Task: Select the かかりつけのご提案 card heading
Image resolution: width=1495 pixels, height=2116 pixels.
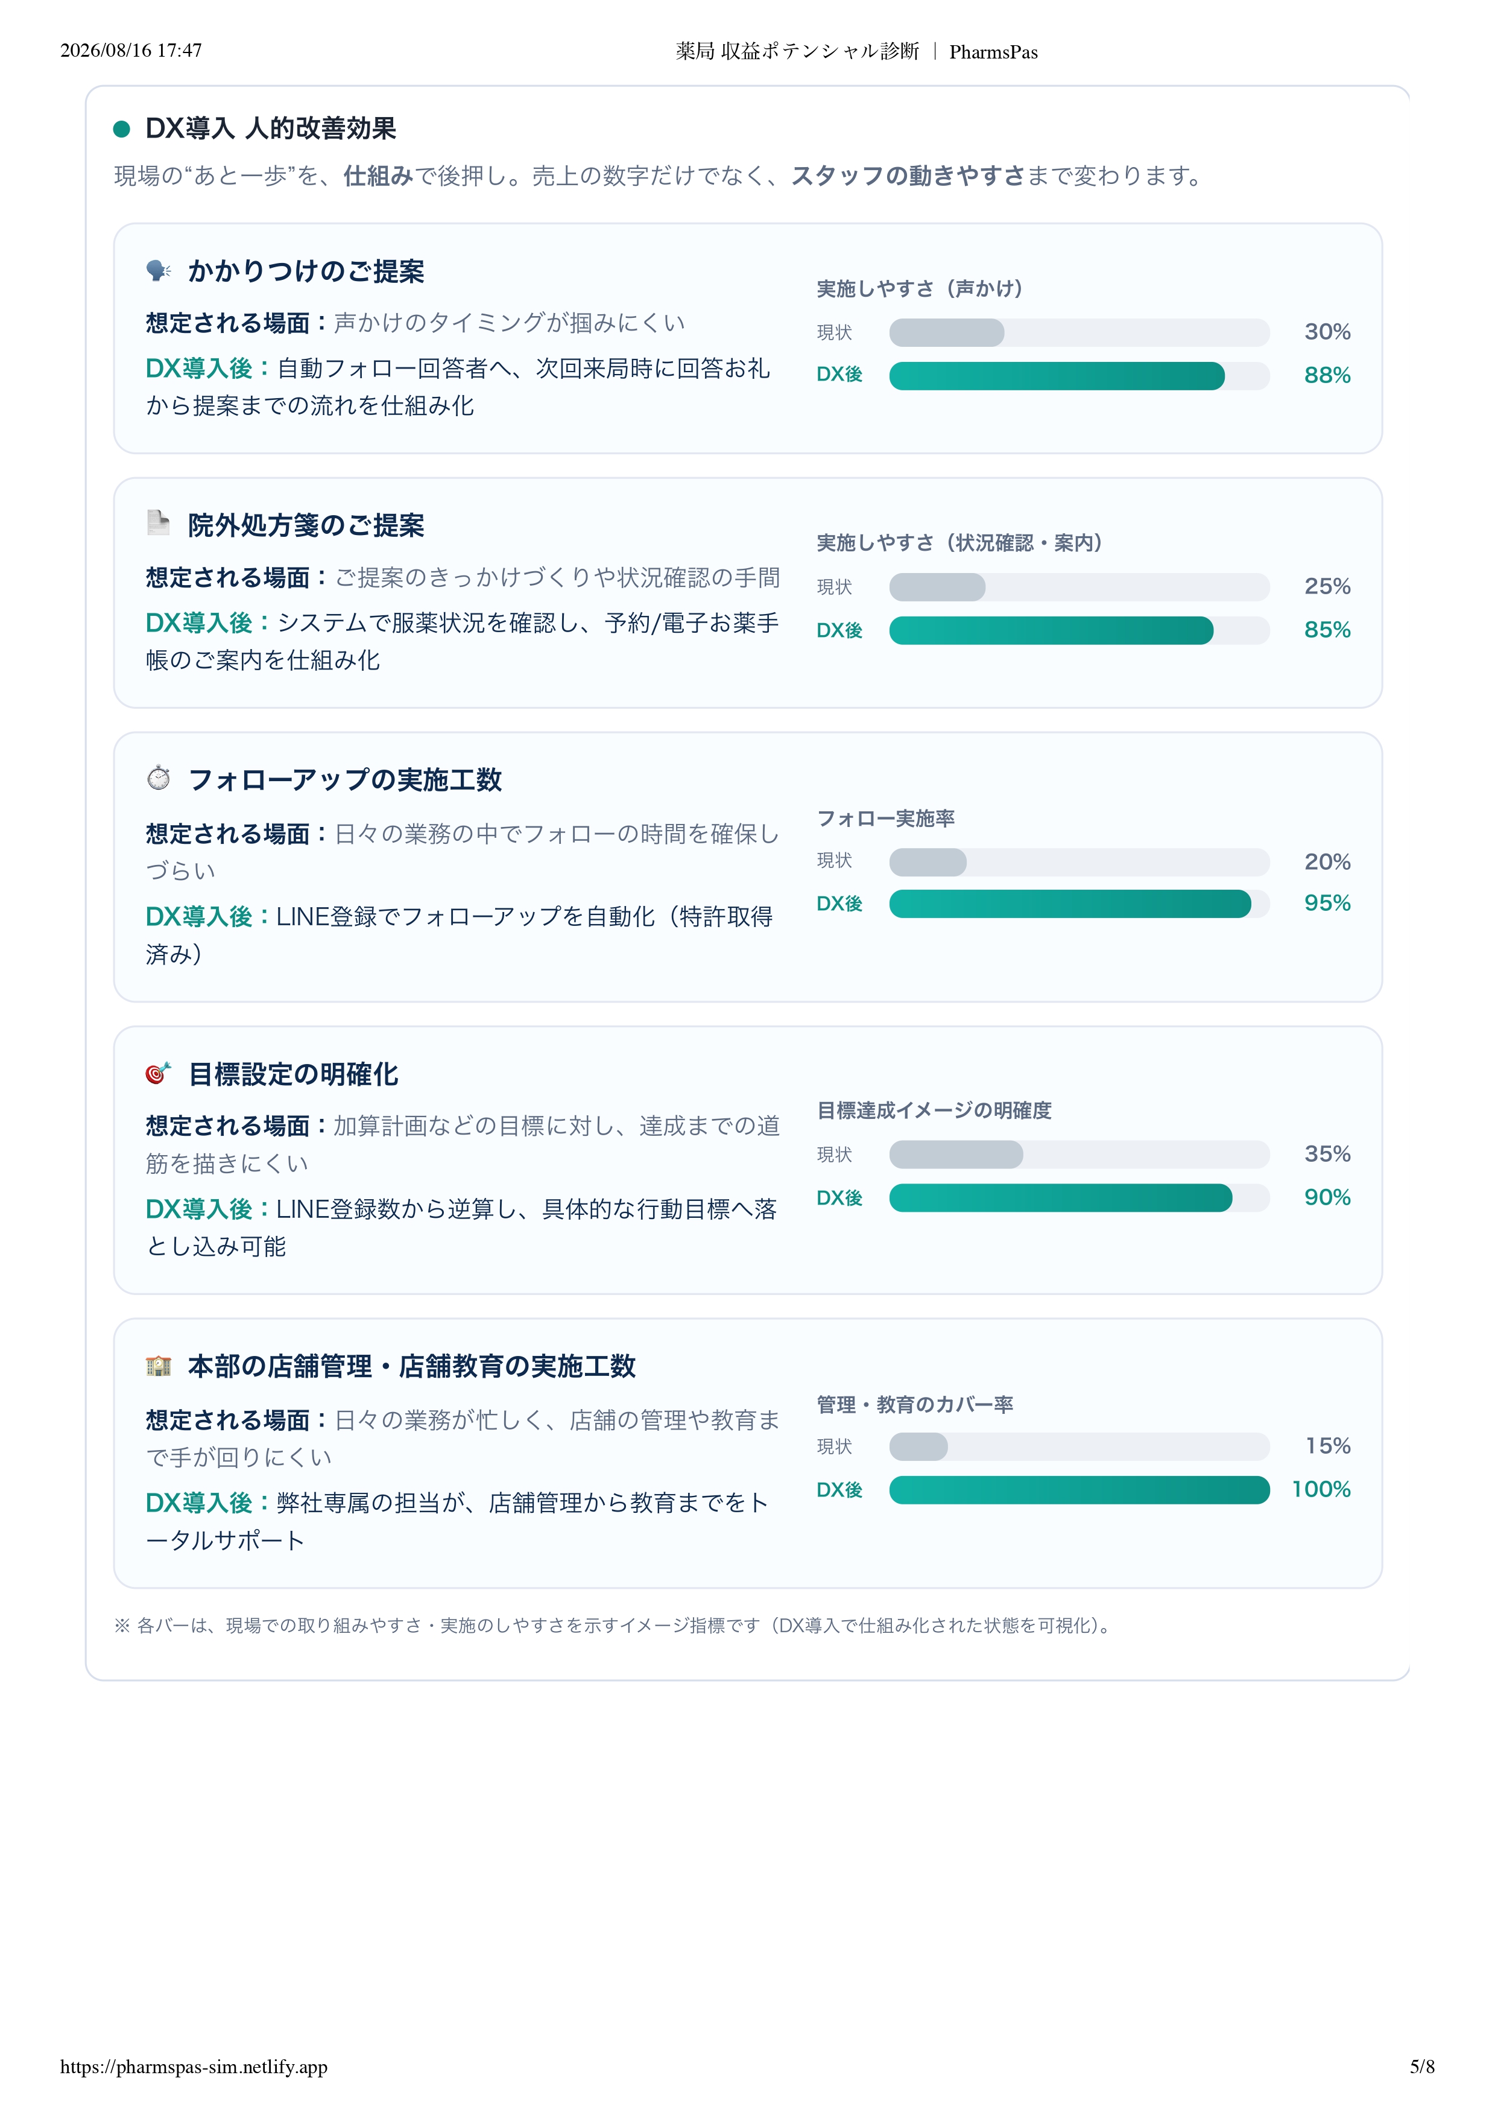Action: tap(306, 271)
